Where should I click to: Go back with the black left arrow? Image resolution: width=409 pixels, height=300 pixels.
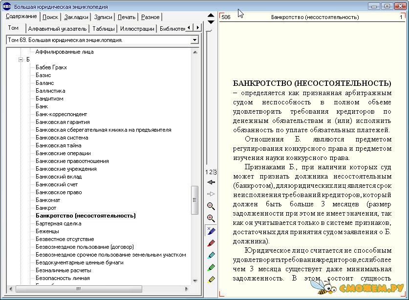pyautogui.click(x=211, y=182)
